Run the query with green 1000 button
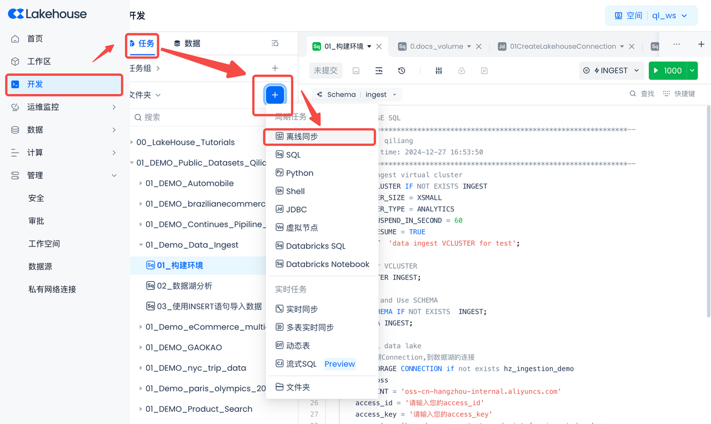This screenshot has height=424, width=711. 667,70
